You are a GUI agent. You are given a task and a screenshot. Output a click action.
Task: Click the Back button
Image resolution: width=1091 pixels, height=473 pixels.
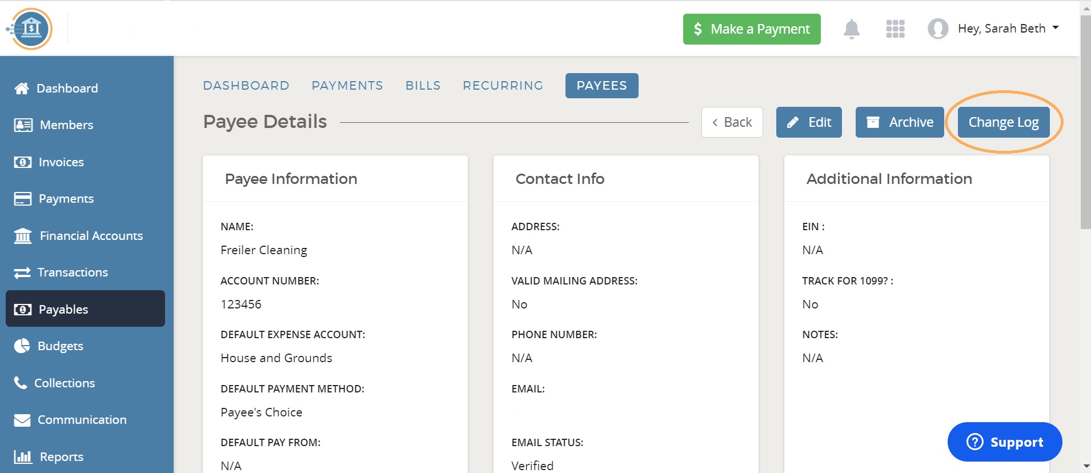[732, 122]
